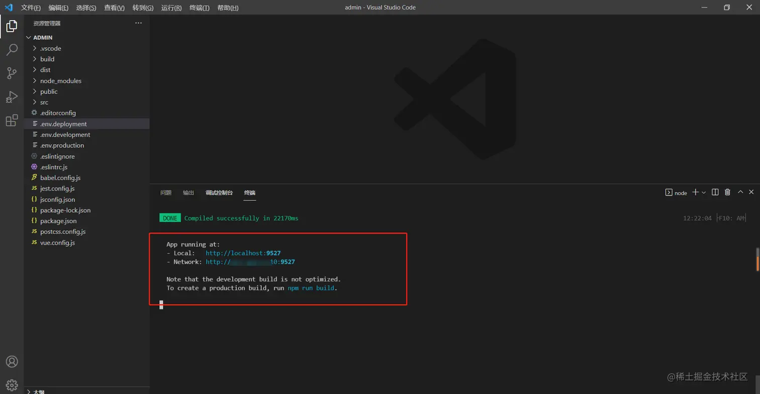Click the new terminal plus icon
Viewport: 760px width, 394px height.
click(x=696, y=192)
